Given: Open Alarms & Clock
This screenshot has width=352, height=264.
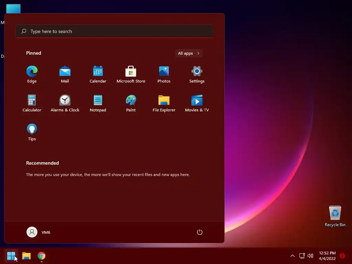Looking at the screenshot, I should tap(65, 103).
